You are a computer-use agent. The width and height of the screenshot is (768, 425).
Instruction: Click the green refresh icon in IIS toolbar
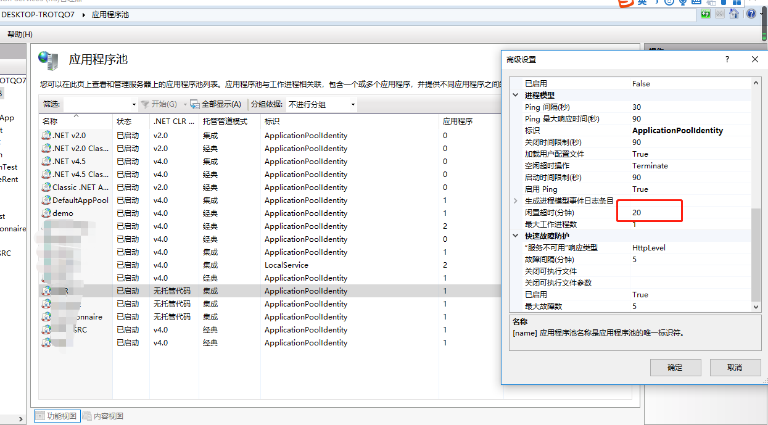[x=706, y=14]
